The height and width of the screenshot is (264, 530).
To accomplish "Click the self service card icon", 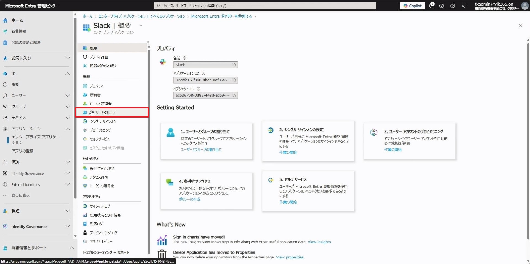I will (271, 180).
